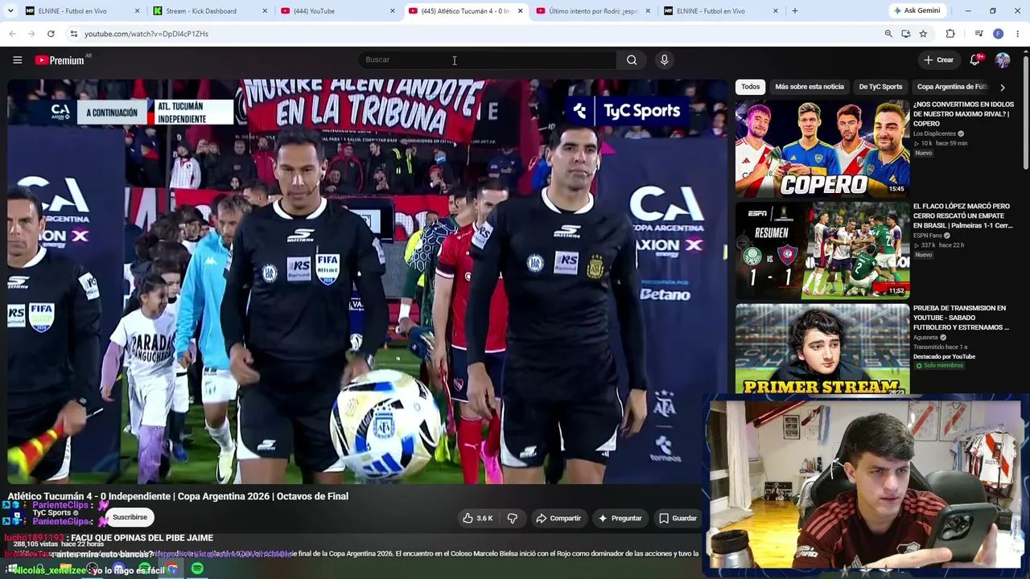
Task: Click the Preguntar button
Action: [x=620, y=518]
